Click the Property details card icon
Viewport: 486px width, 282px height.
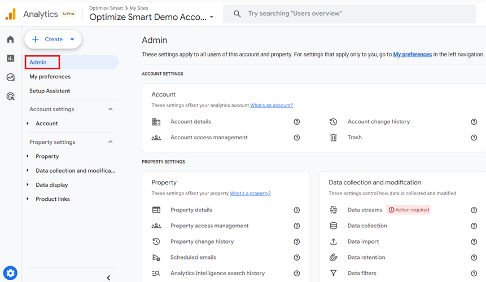click(156, 210)
